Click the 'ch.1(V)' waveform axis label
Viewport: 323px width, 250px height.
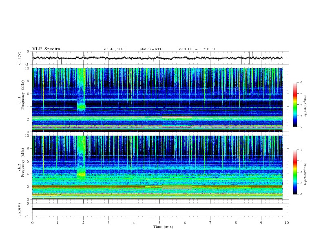coord(20,58)
